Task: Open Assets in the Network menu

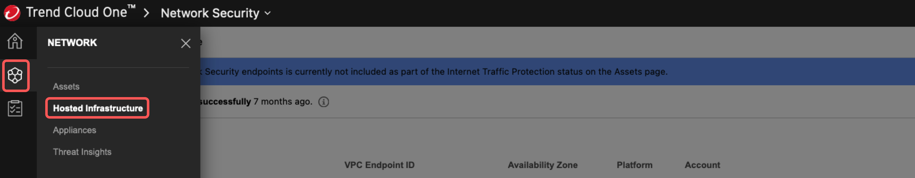Action: coord(66,86)
